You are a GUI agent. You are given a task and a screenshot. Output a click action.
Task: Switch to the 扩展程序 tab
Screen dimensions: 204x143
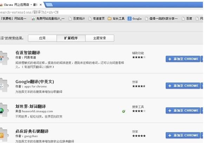[x=71, y=38]
